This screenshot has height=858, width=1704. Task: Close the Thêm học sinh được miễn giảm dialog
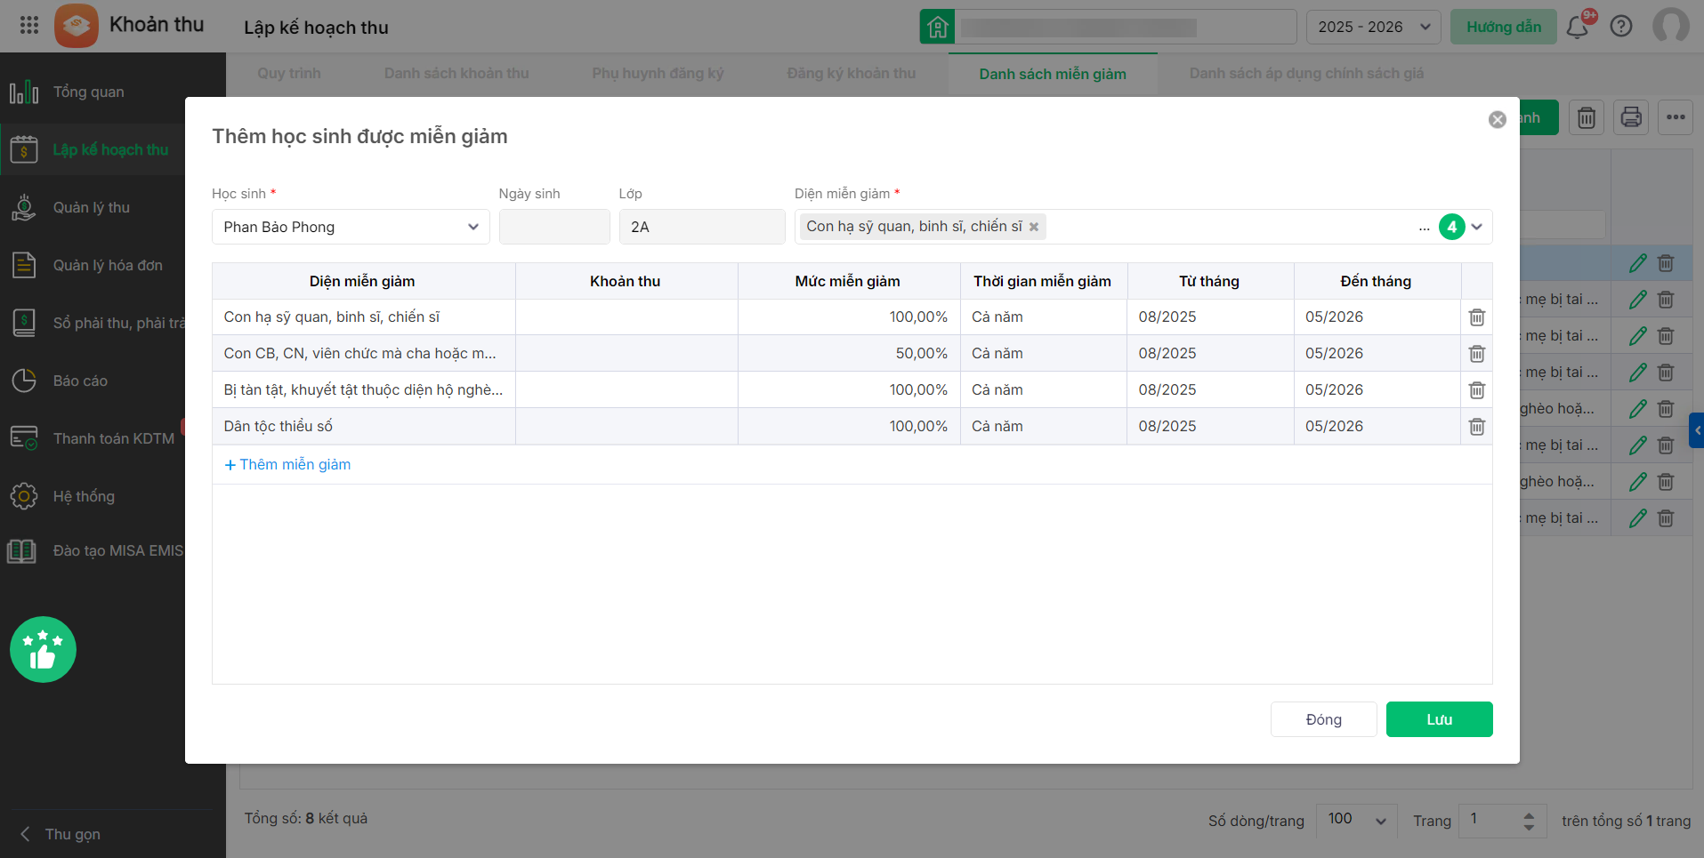pyautogui.click(x=1498, y=119)
